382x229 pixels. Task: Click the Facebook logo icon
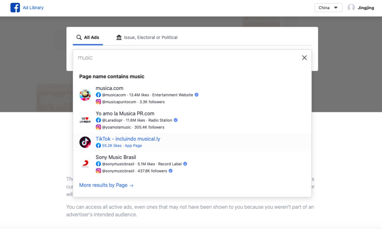pos(15,8)
